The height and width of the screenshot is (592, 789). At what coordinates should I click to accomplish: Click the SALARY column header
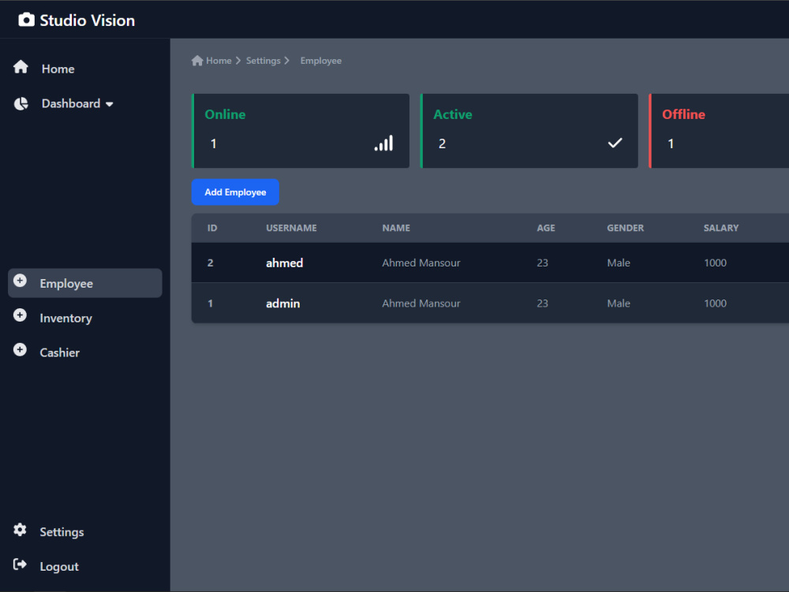pyautogui.click(x=721, y=228)
